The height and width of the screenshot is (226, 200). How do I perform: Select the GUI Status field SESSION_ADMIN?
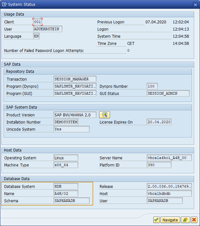pyautogui.click(x=168, y=93)
